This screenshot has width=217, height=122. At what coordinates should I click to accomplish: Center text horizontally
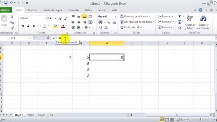coord(79,22)
